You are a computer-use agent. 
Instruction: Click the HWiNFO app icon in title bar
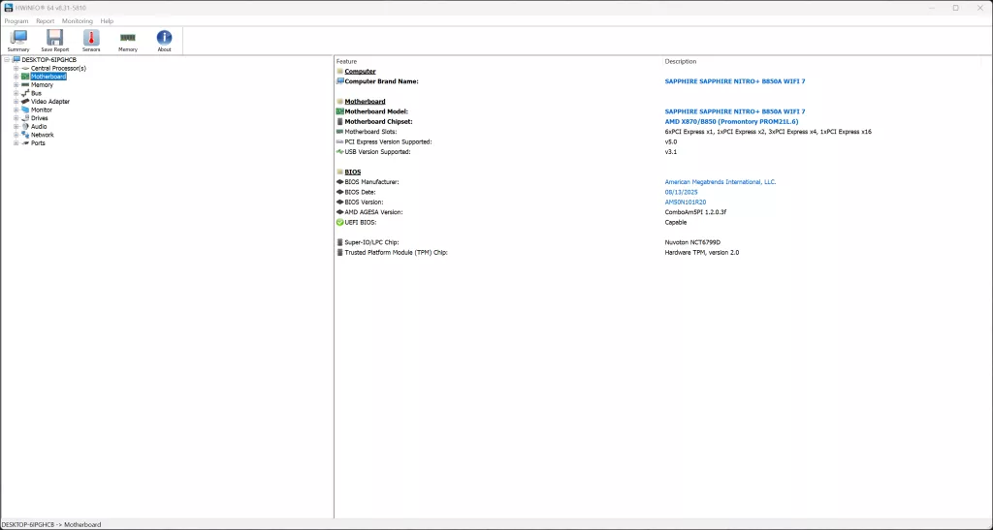click(x=8, y=8)
